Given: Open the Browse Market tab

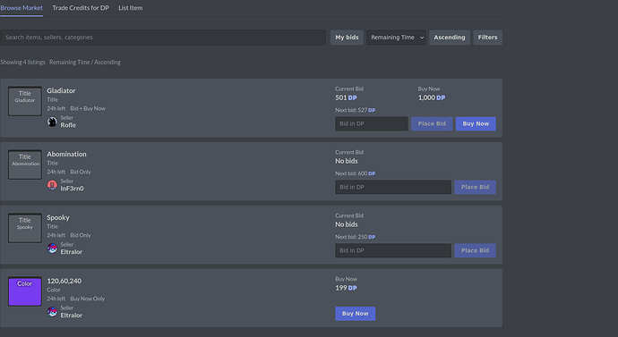Looking at the screenshot, I should [21, 8].
